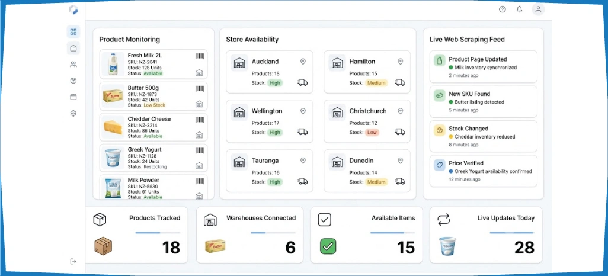Click the barcode icon for Fresh Milk 2L

[199, 56]
